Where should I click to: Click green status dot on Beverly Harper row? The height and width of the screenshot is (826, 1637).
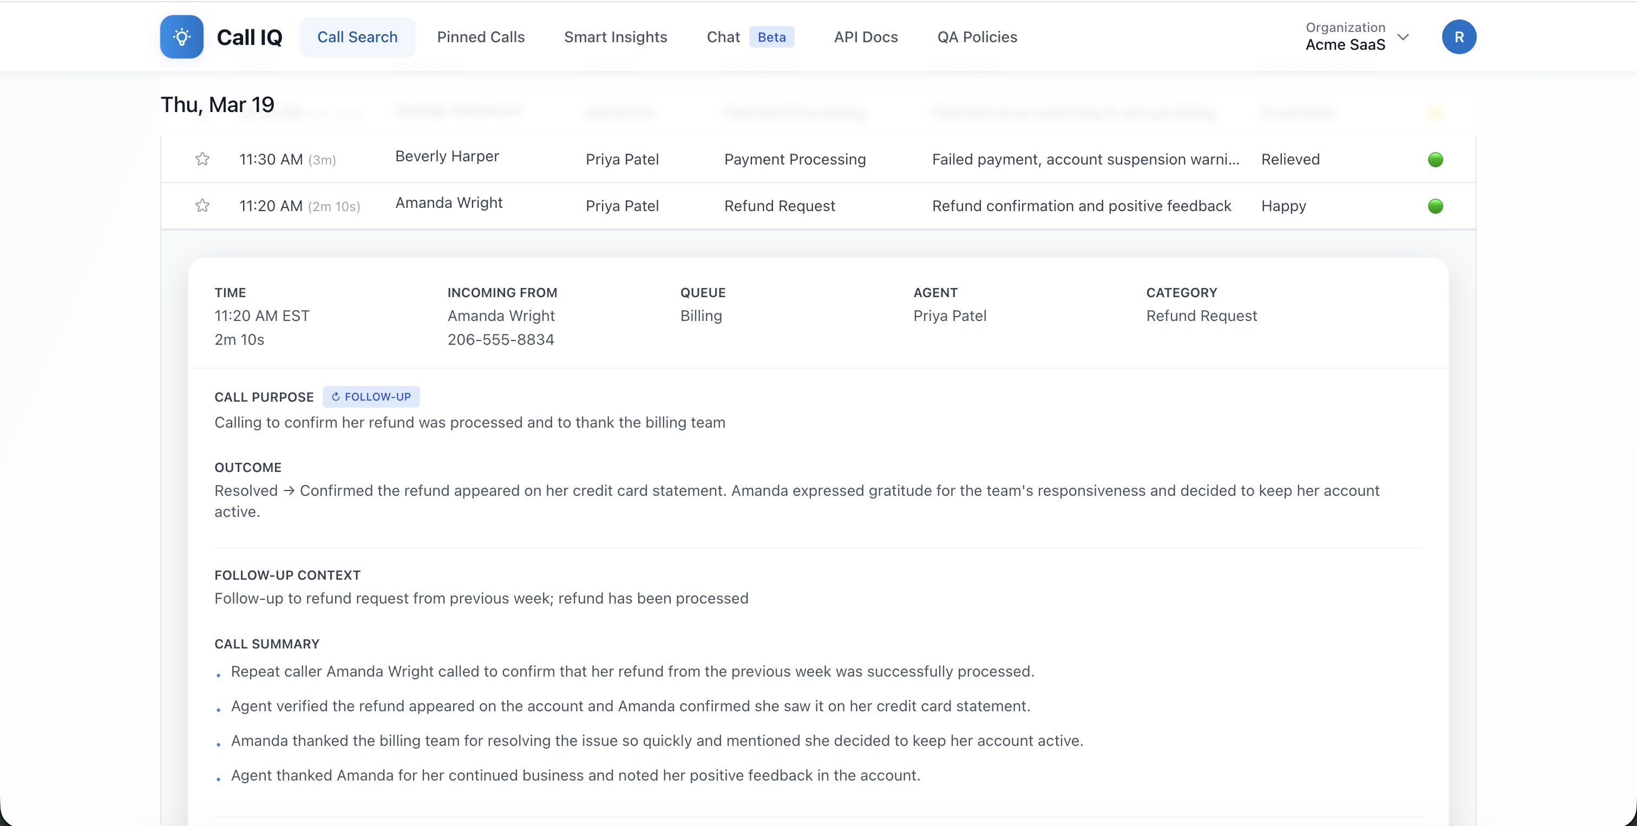[x=1435, y=160]
